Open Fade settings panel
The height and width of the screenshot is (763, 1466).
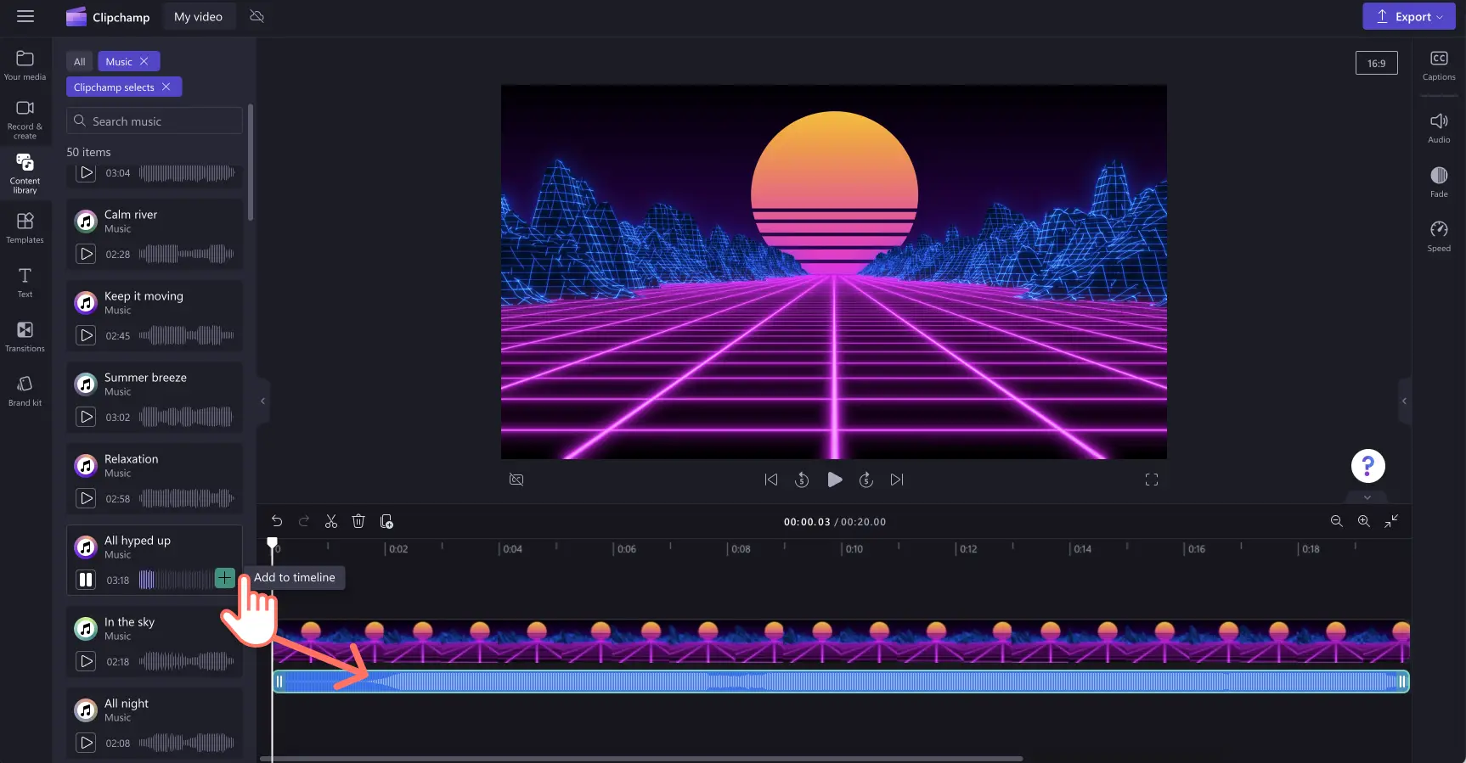[x=1439, y=182]
